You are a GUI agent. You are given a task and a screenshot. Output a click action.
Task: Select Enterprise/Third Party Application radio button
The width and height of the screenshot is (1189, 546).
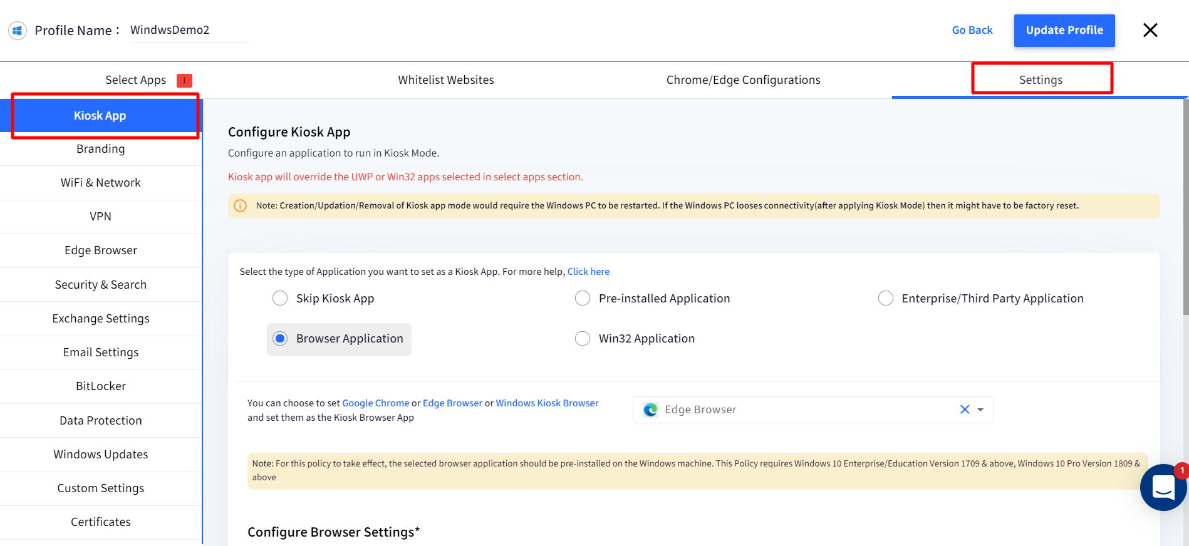pos(885,299)
